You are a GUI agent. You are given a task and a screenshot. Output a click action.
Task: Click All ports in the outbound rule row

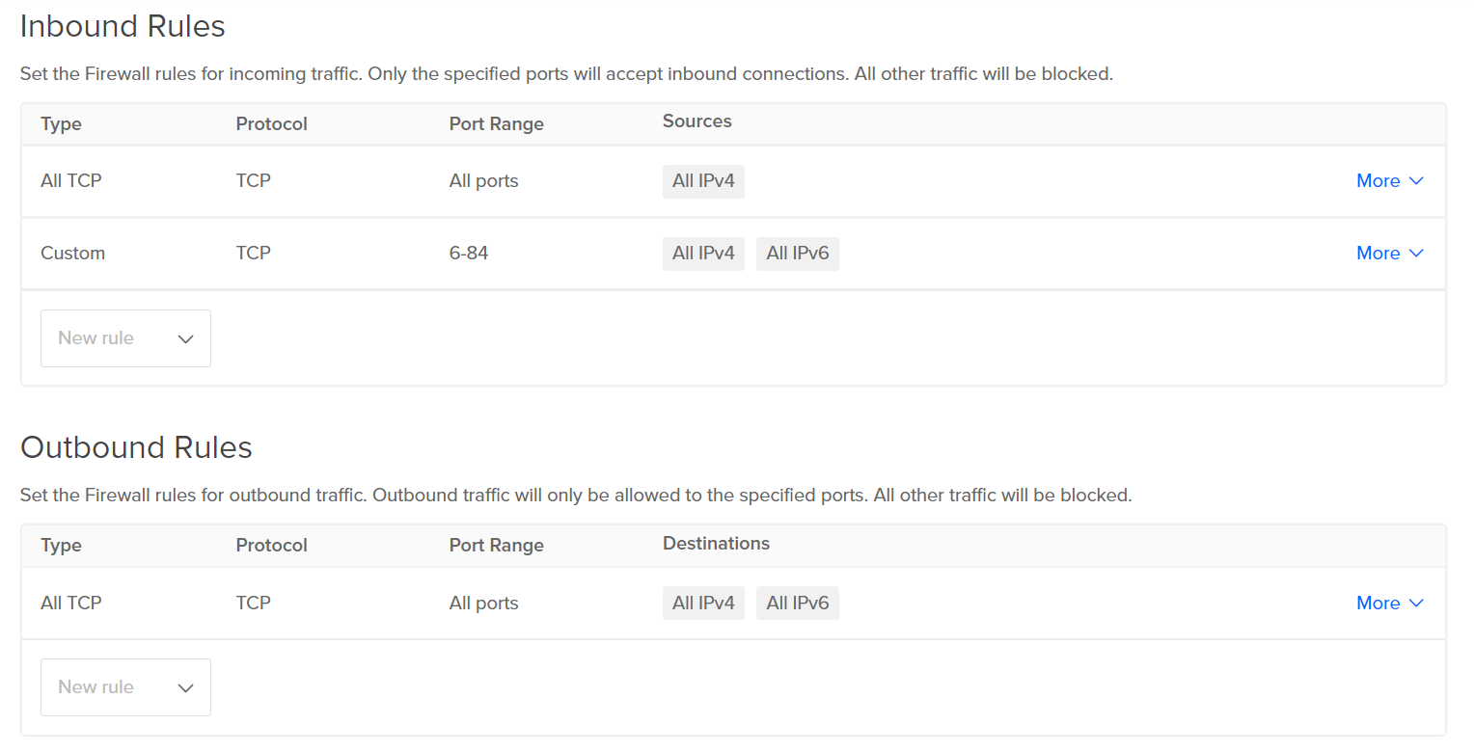[483, 604]
